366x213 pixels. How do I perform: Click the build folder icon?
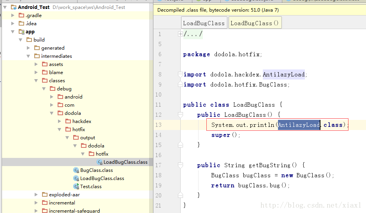tap(29, 40)
